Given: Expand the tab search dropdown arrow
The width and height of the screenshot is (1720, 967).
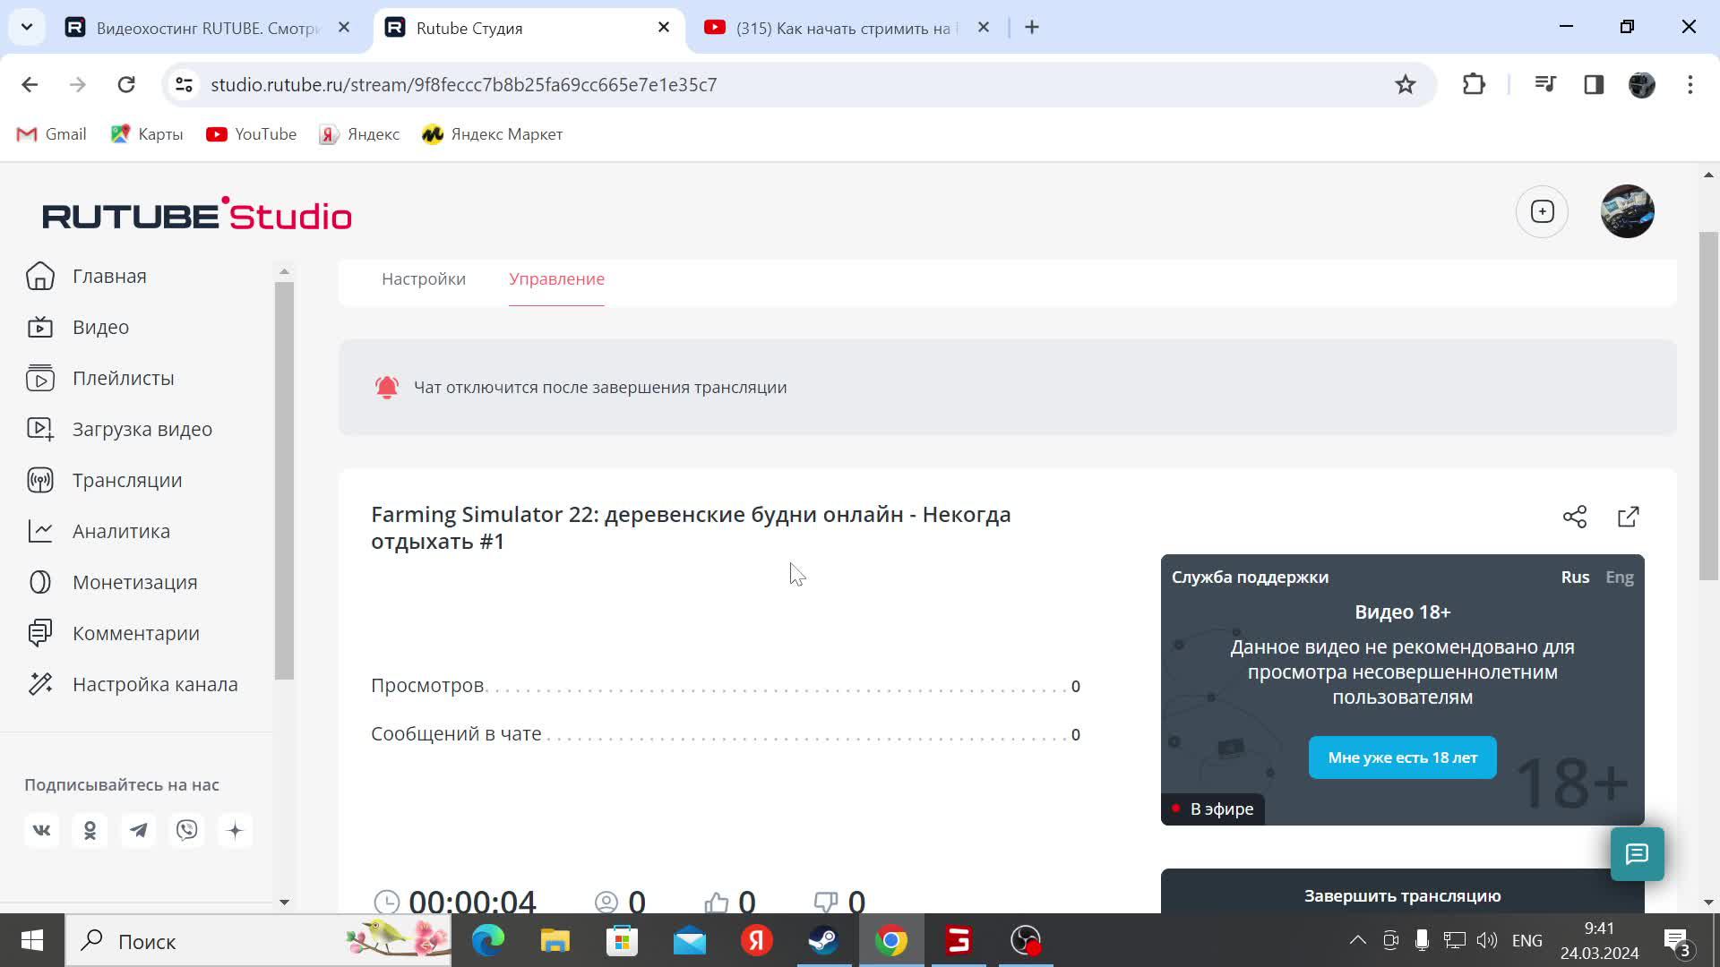Looking at the screenshot, I should coord(27,27).
